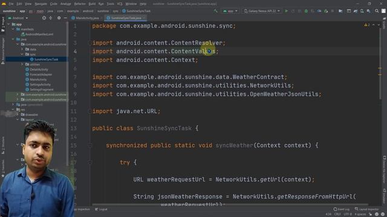Click the cursor position 4:34 status entry

pyautogui.click(x=328, y=215)
